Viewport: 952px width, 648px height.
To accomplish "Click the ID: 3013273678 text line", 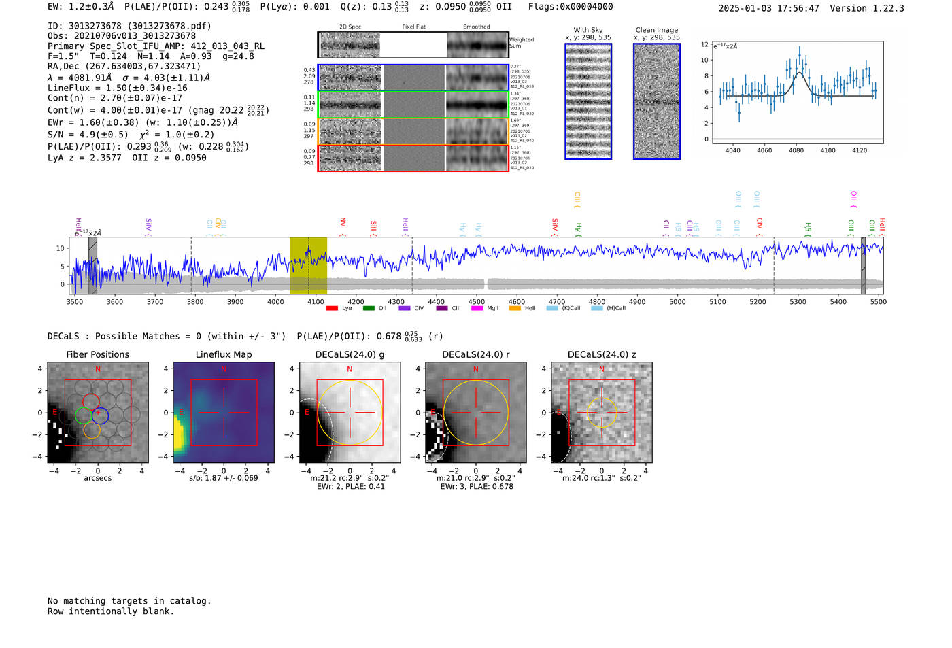I will point(129,26).
